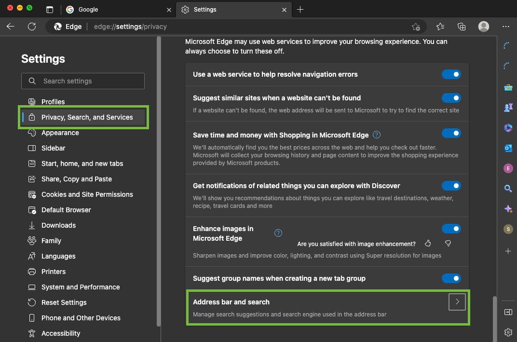Image resolution: width=517 pixels, height=342 pixels.
Task: Open the Favorites star icon in toolbar
Action: pyautogui.click(x=440, y=27)
